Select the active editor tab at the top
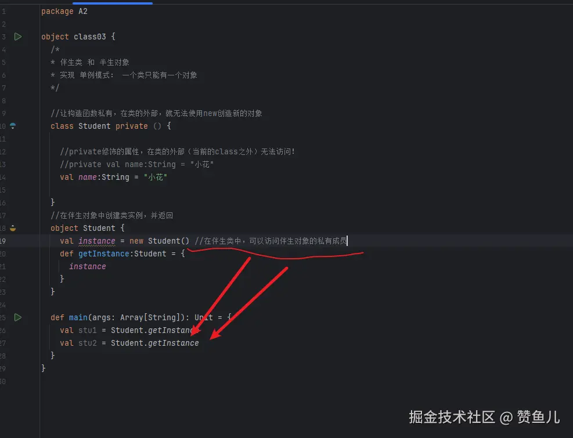The height and width of the screenshot is (438, 573). 112,2
